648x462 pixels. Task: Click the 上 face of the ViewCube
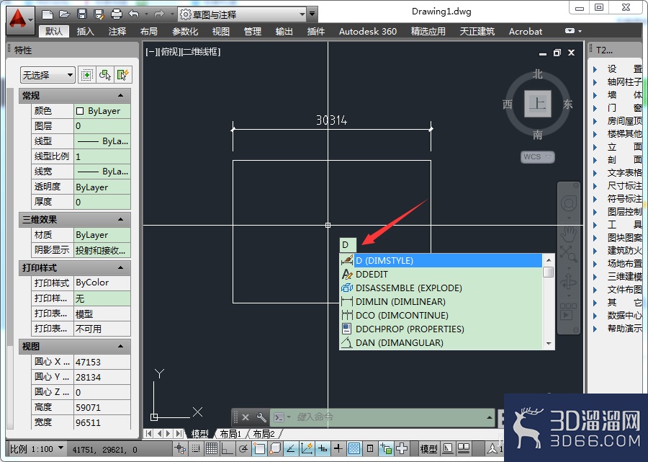coord(538,104)
